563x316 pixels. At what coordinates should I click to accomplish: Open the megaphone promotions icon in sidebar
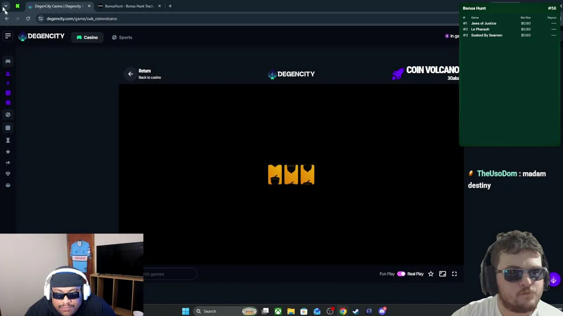pyautogui.click(x=8, y=163)
